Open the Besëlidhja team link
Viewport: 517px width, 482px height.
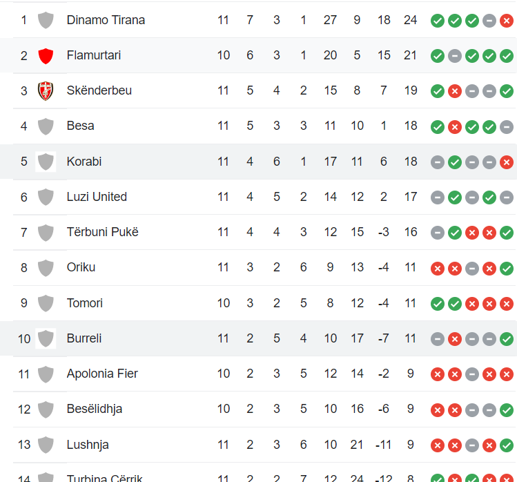[x=95, y=409]
